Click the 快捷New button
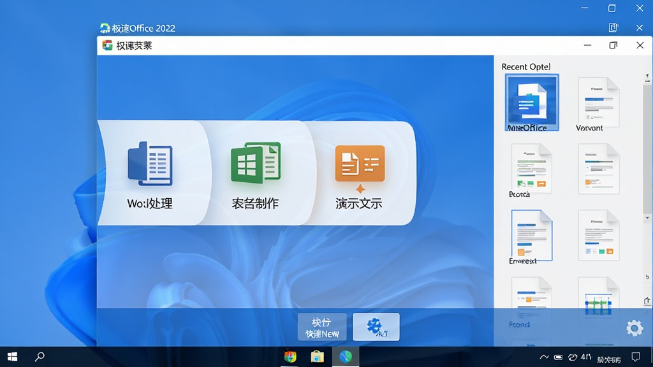This screenshot has width=653, height=367. click(322, 327)
